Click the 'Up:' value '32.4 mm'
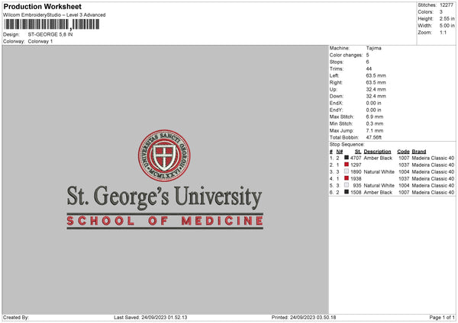The height and width of the screenshot is (323, 458). (376, 89)
